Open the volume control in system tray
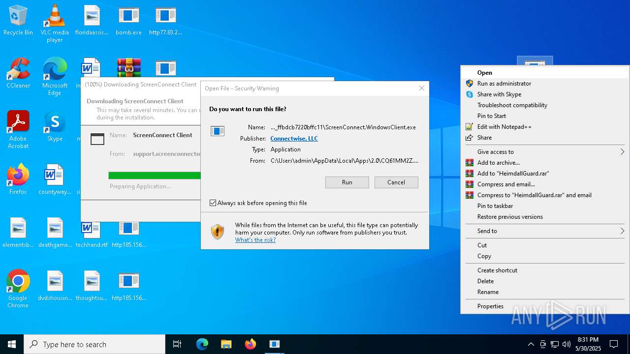The width and height of the screenshot is (630, 354). coord(567,344)
